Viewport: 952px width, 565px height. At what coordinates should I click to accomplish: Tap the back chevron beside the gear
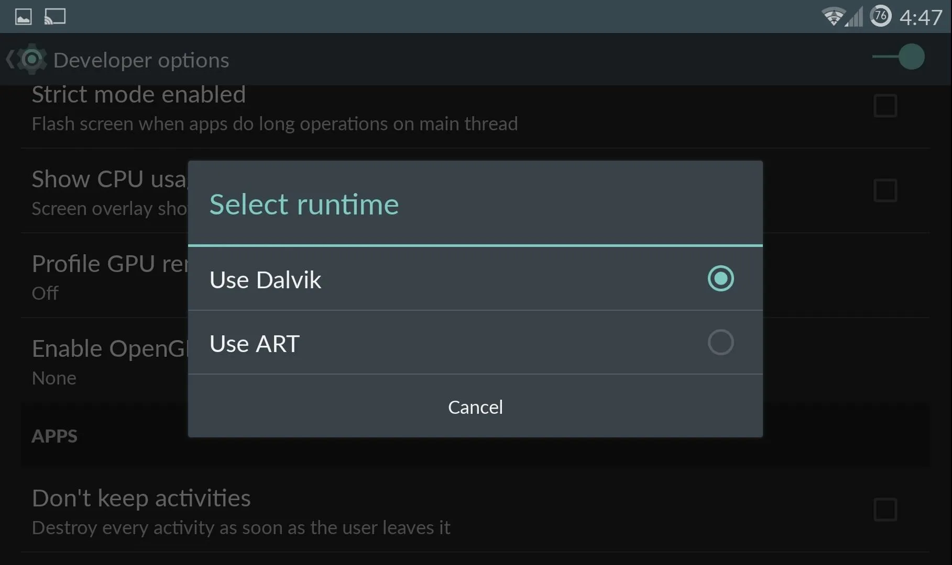pos(10,59)
